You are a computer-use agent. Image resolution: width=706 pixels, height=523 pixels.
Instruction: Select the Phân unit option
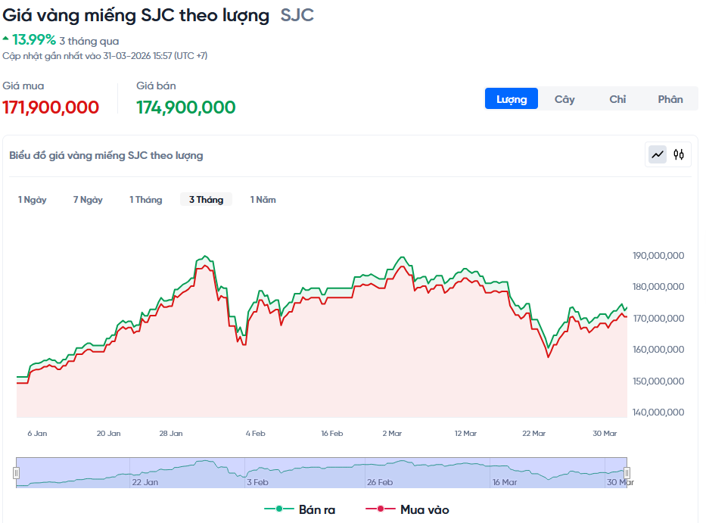[x=670, y=99]
